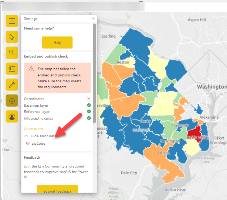Click the green check beside Infographic cards
Image resolution: width=227 pixels, height=200 pixels.
[x=89, y=118]
